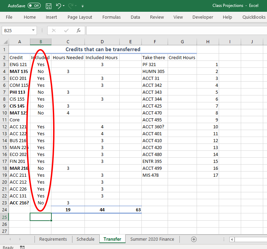Click the title cell 'Credits that can be transferred'
Screen dimensions: 267x249
click(x=103, y=49)
